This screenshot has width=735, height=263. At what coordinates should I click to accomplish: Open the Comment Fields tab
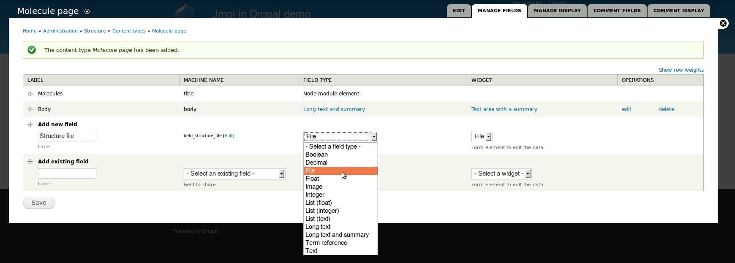pyautogui.click(x=617, y=11)
